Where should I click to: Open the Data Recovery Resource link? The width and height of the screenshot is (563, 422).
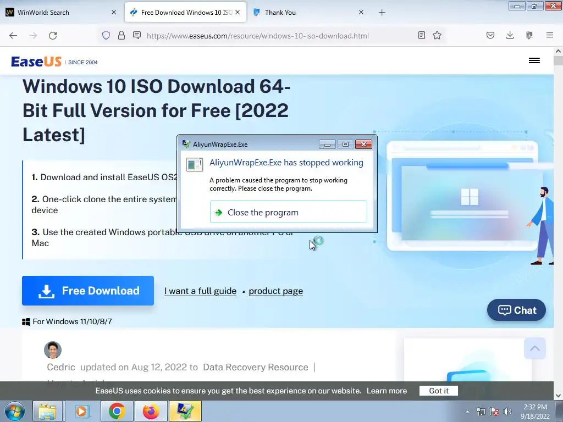pyautogui.click(x=255, y=367)
